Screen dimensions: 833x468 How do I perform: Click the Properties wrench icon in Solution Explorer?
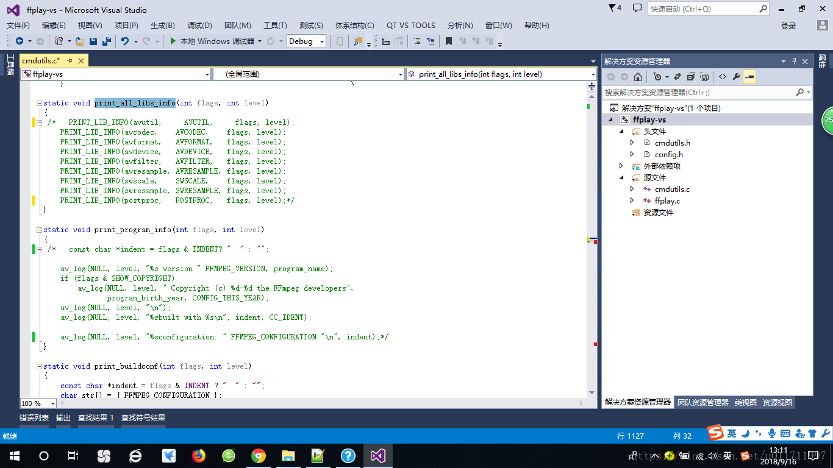tap(736, 77)
